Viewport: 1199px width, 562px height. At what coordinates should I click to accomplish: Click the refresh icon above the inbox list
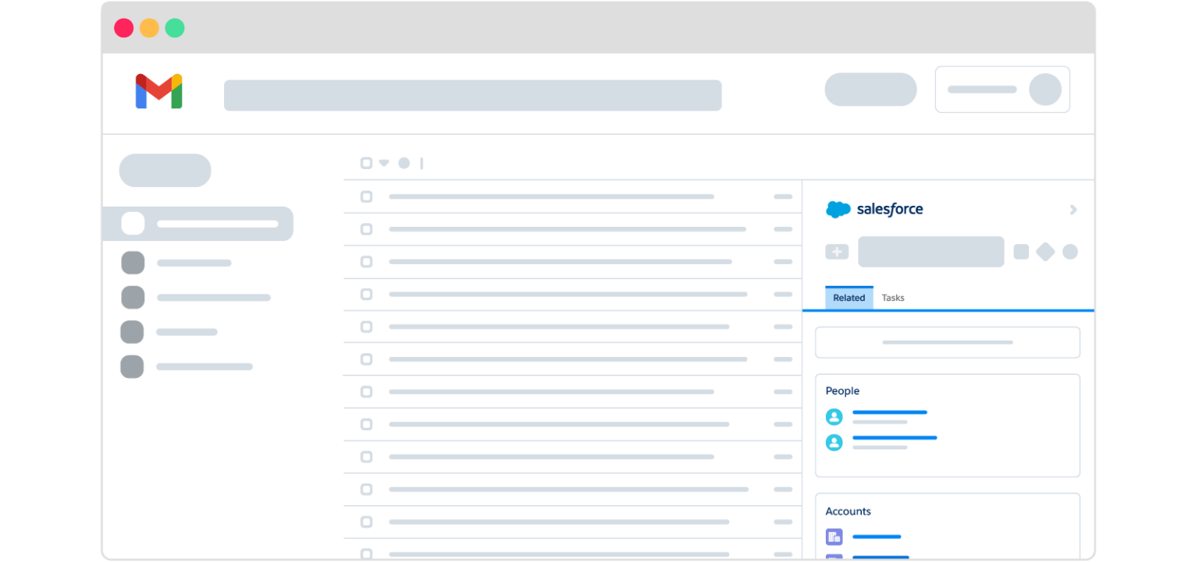pyautogui.click(x=404, y=163)
